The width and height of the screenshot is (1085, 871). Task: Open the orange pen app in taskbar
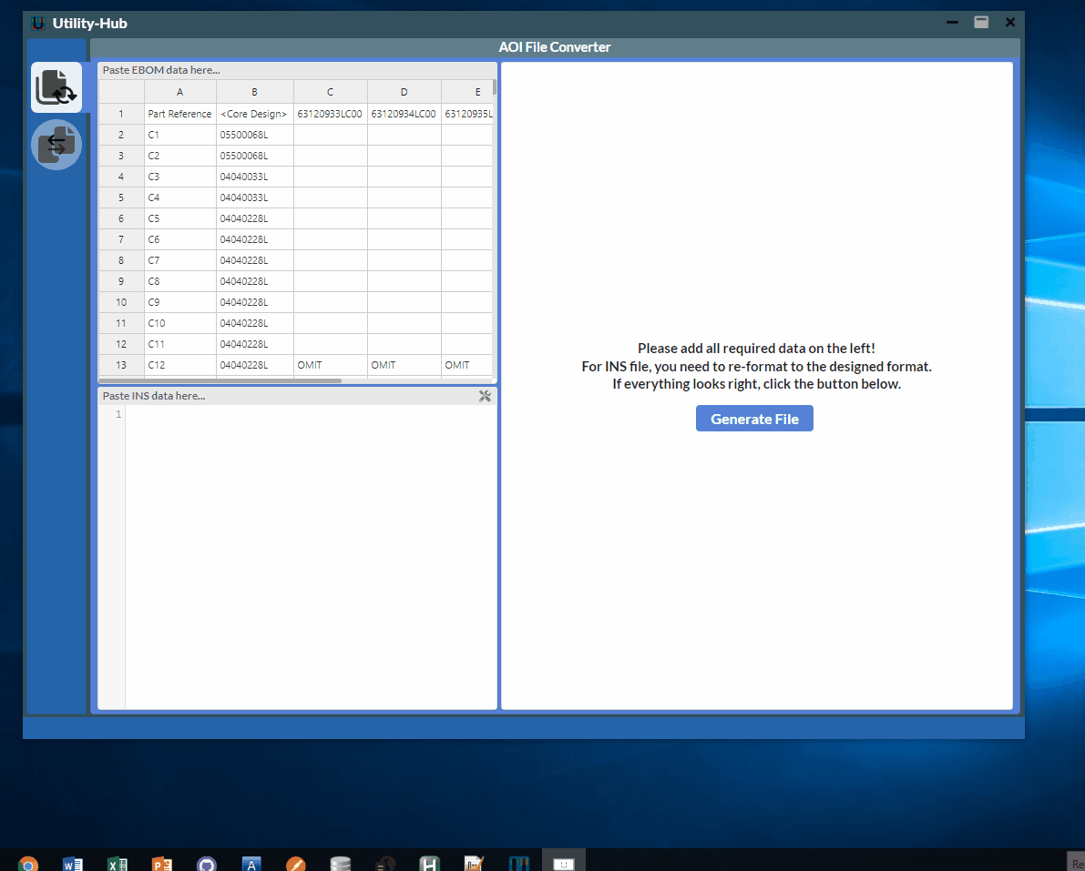point(295,864)
